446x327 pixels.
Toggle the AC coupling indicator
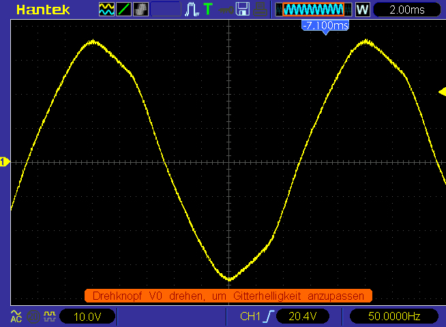(x=16, y=316)
